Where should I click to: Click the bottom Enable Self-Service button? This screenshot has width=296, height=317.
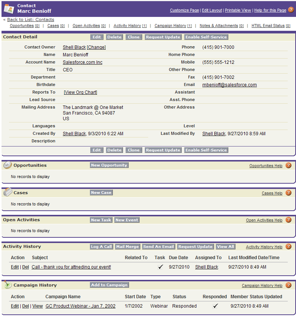coord(206,150)
